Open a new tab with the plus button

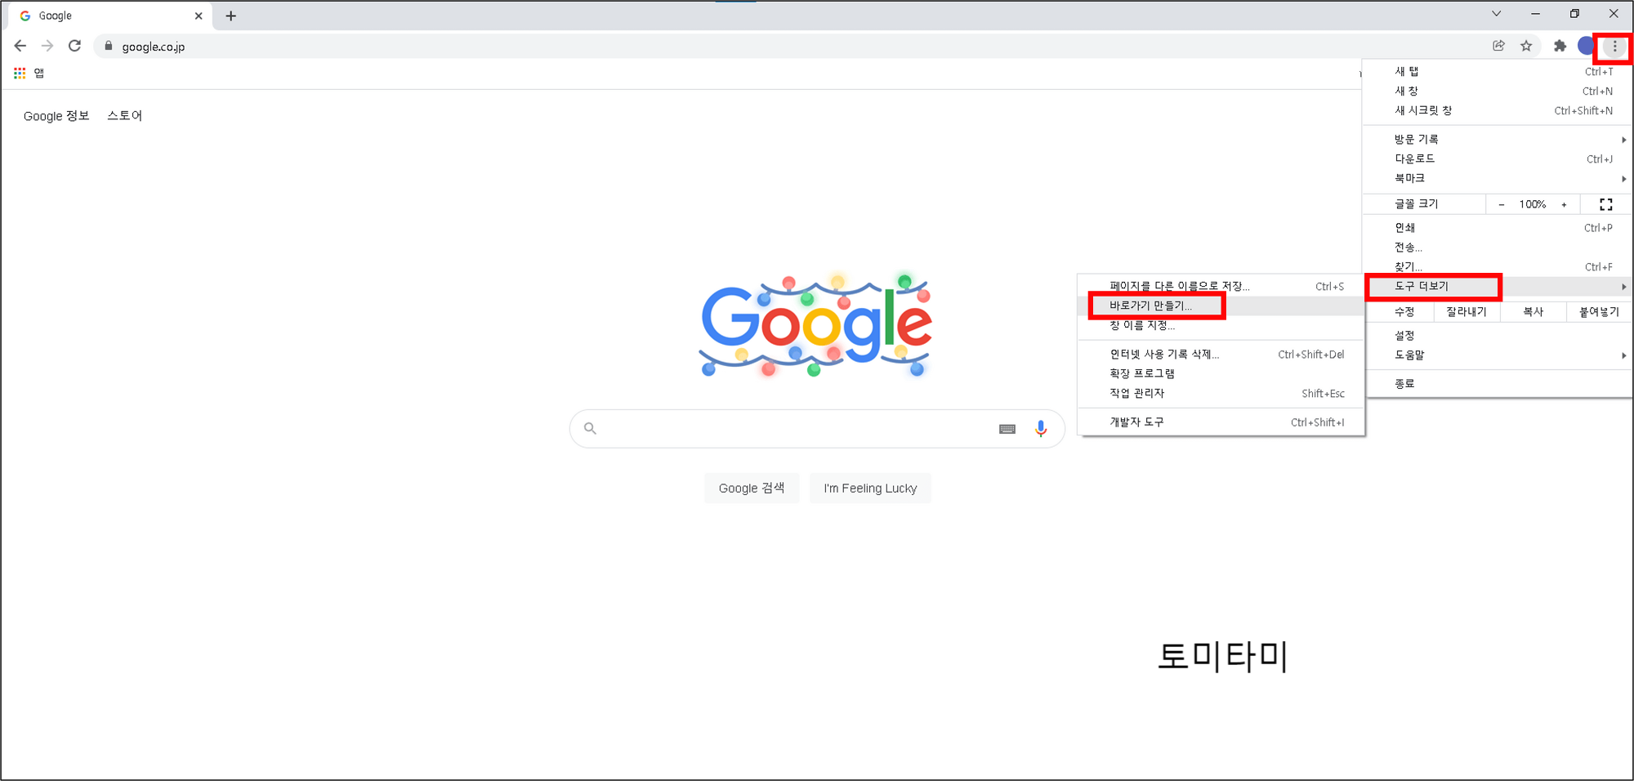231,16
